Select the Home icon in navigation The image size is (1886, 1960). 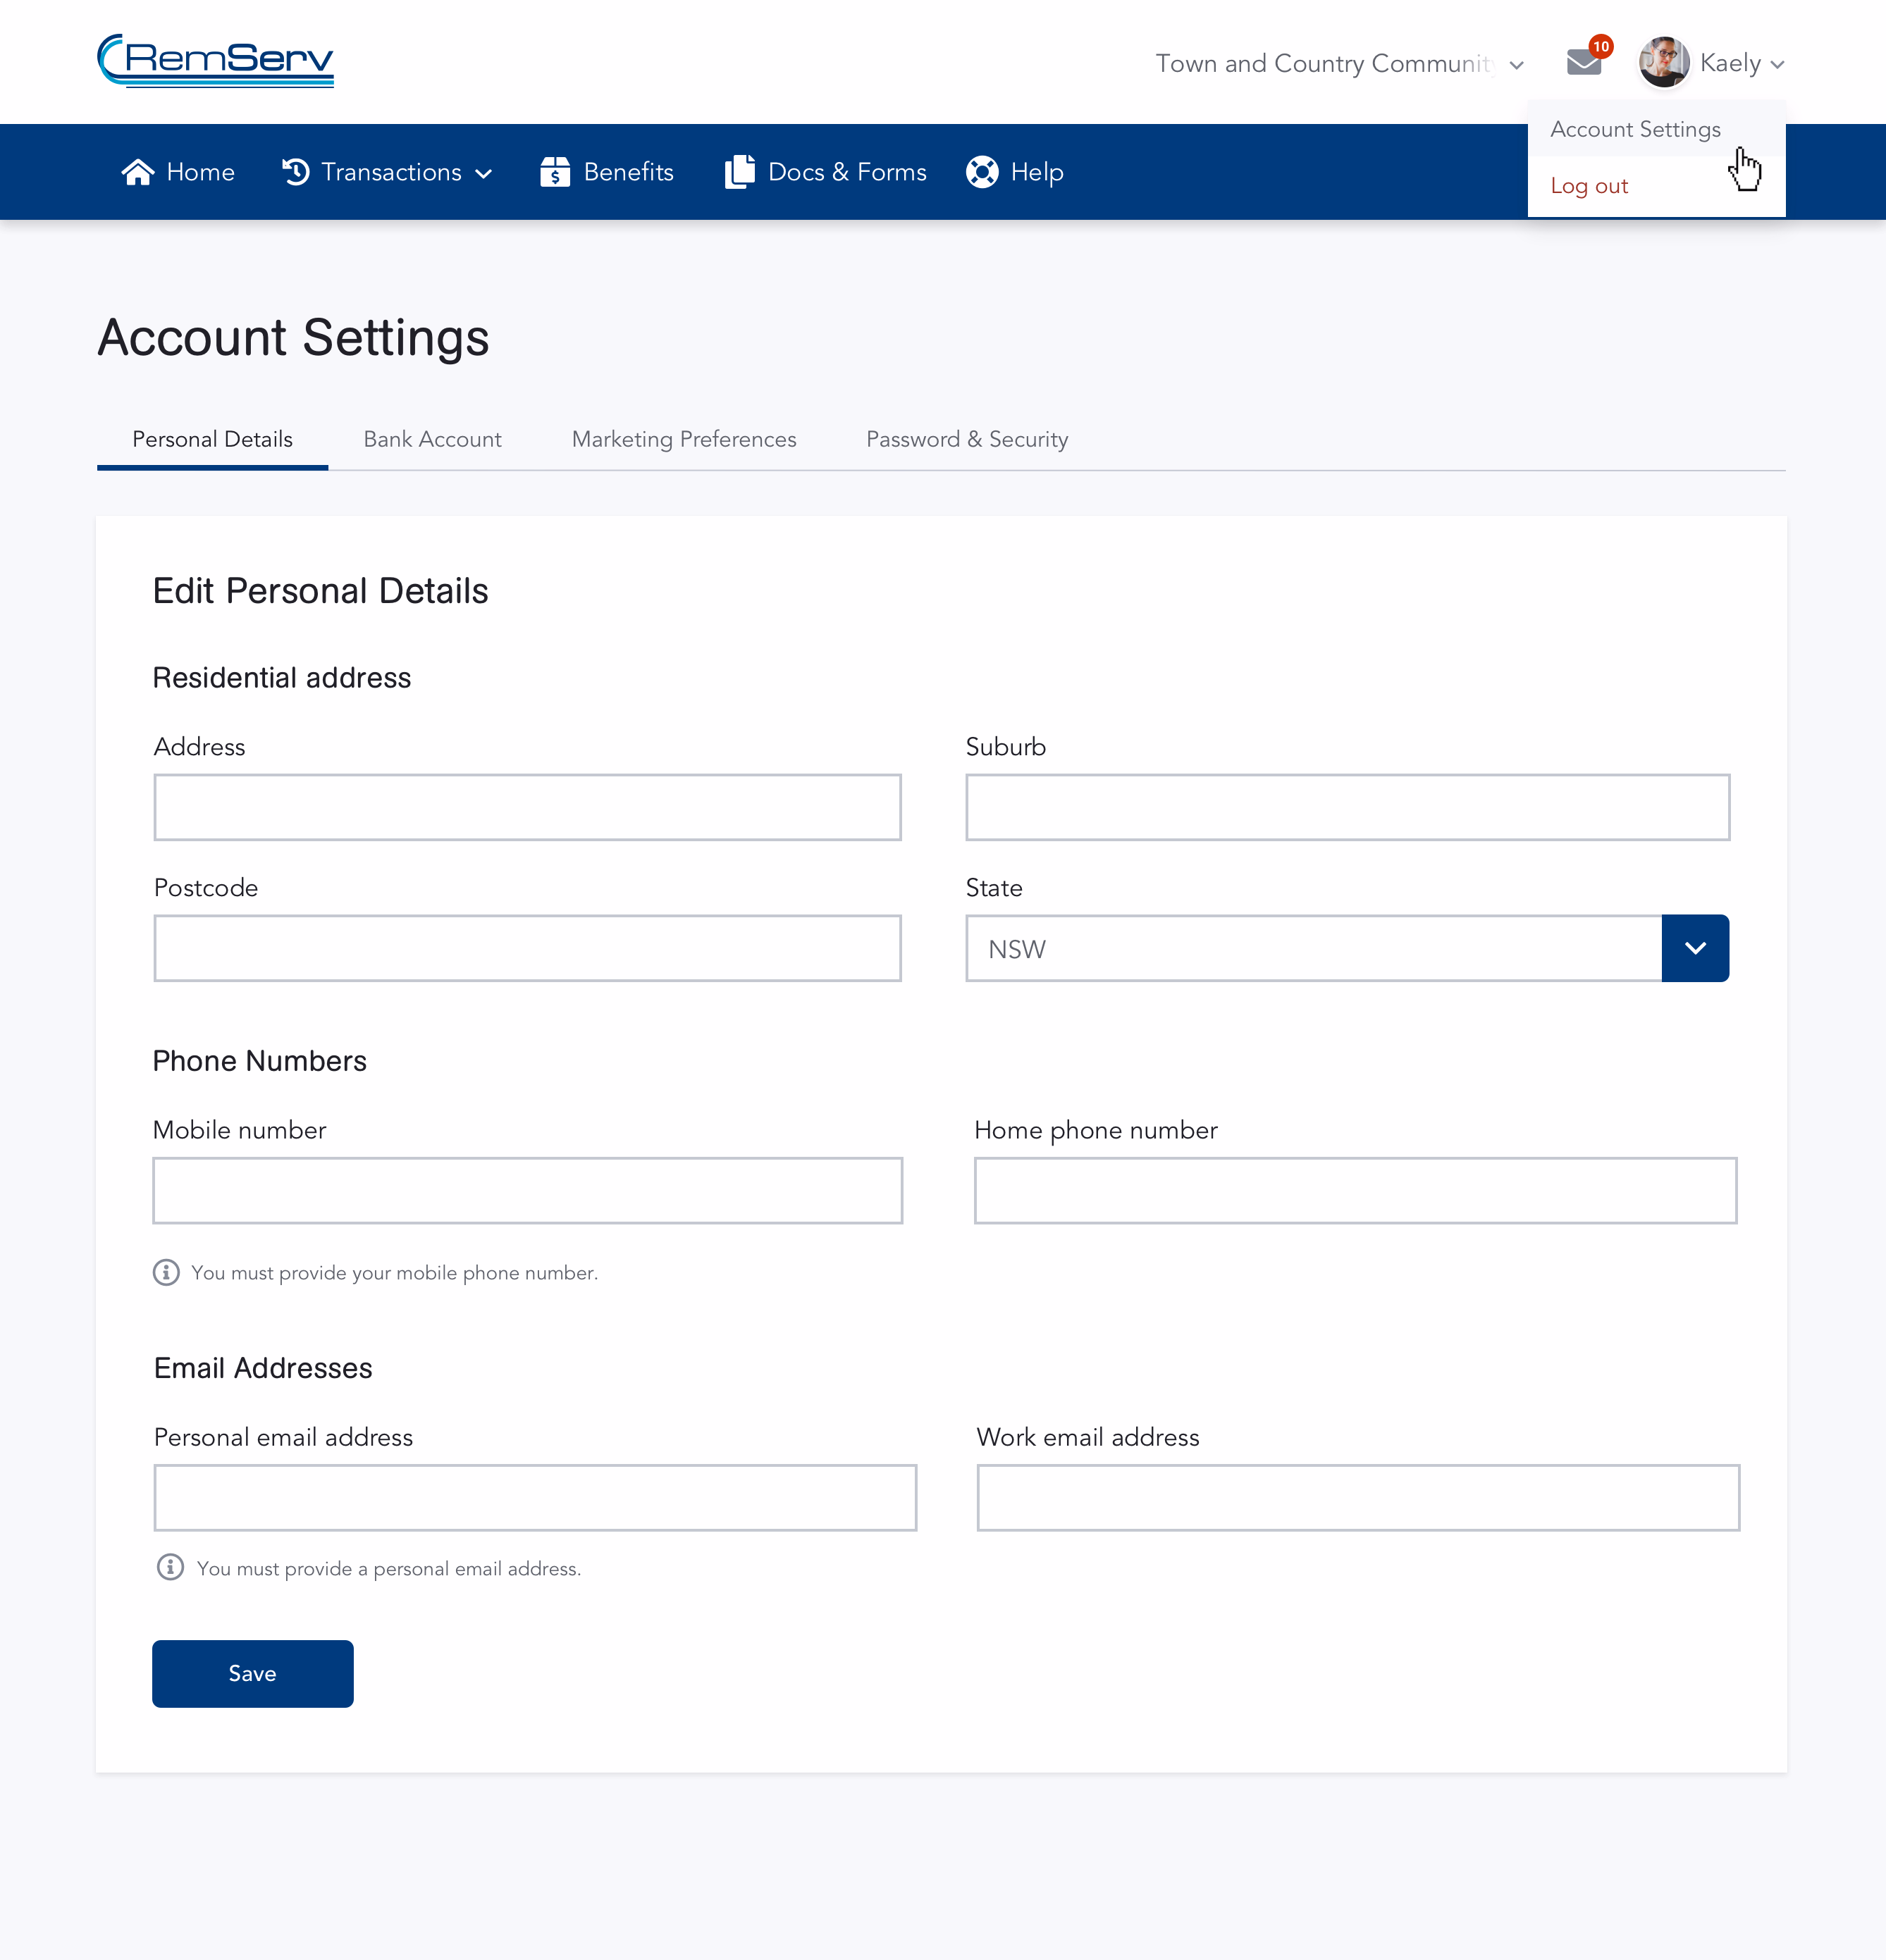click(138, 171)
